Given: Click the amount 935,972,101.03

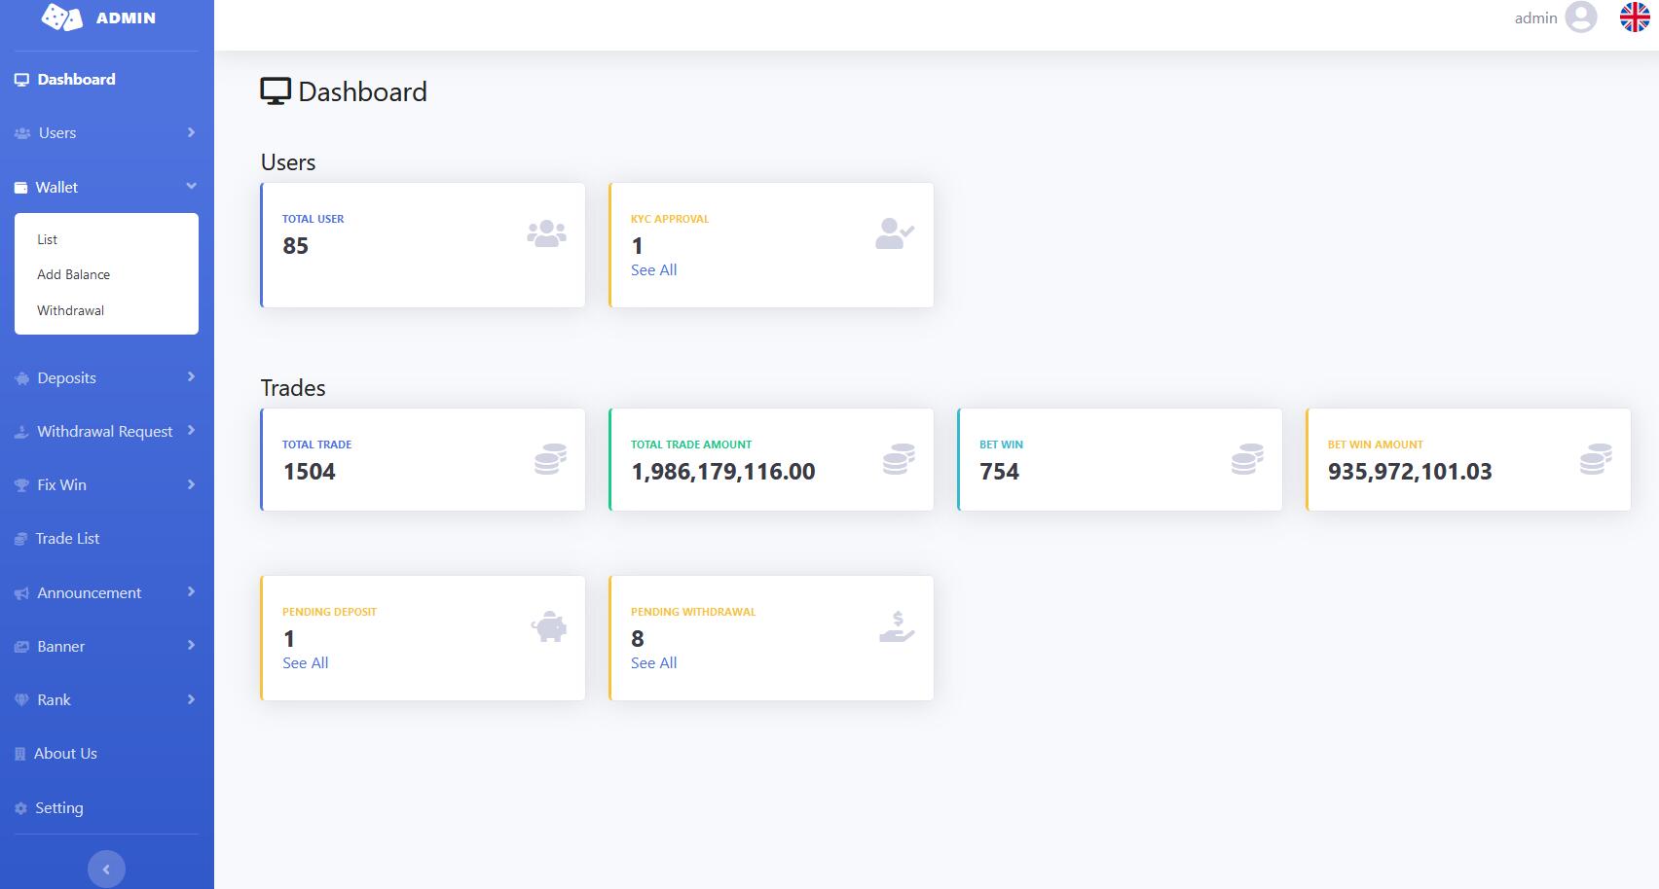Looking at the screenshot, I should pos(1410,472).
